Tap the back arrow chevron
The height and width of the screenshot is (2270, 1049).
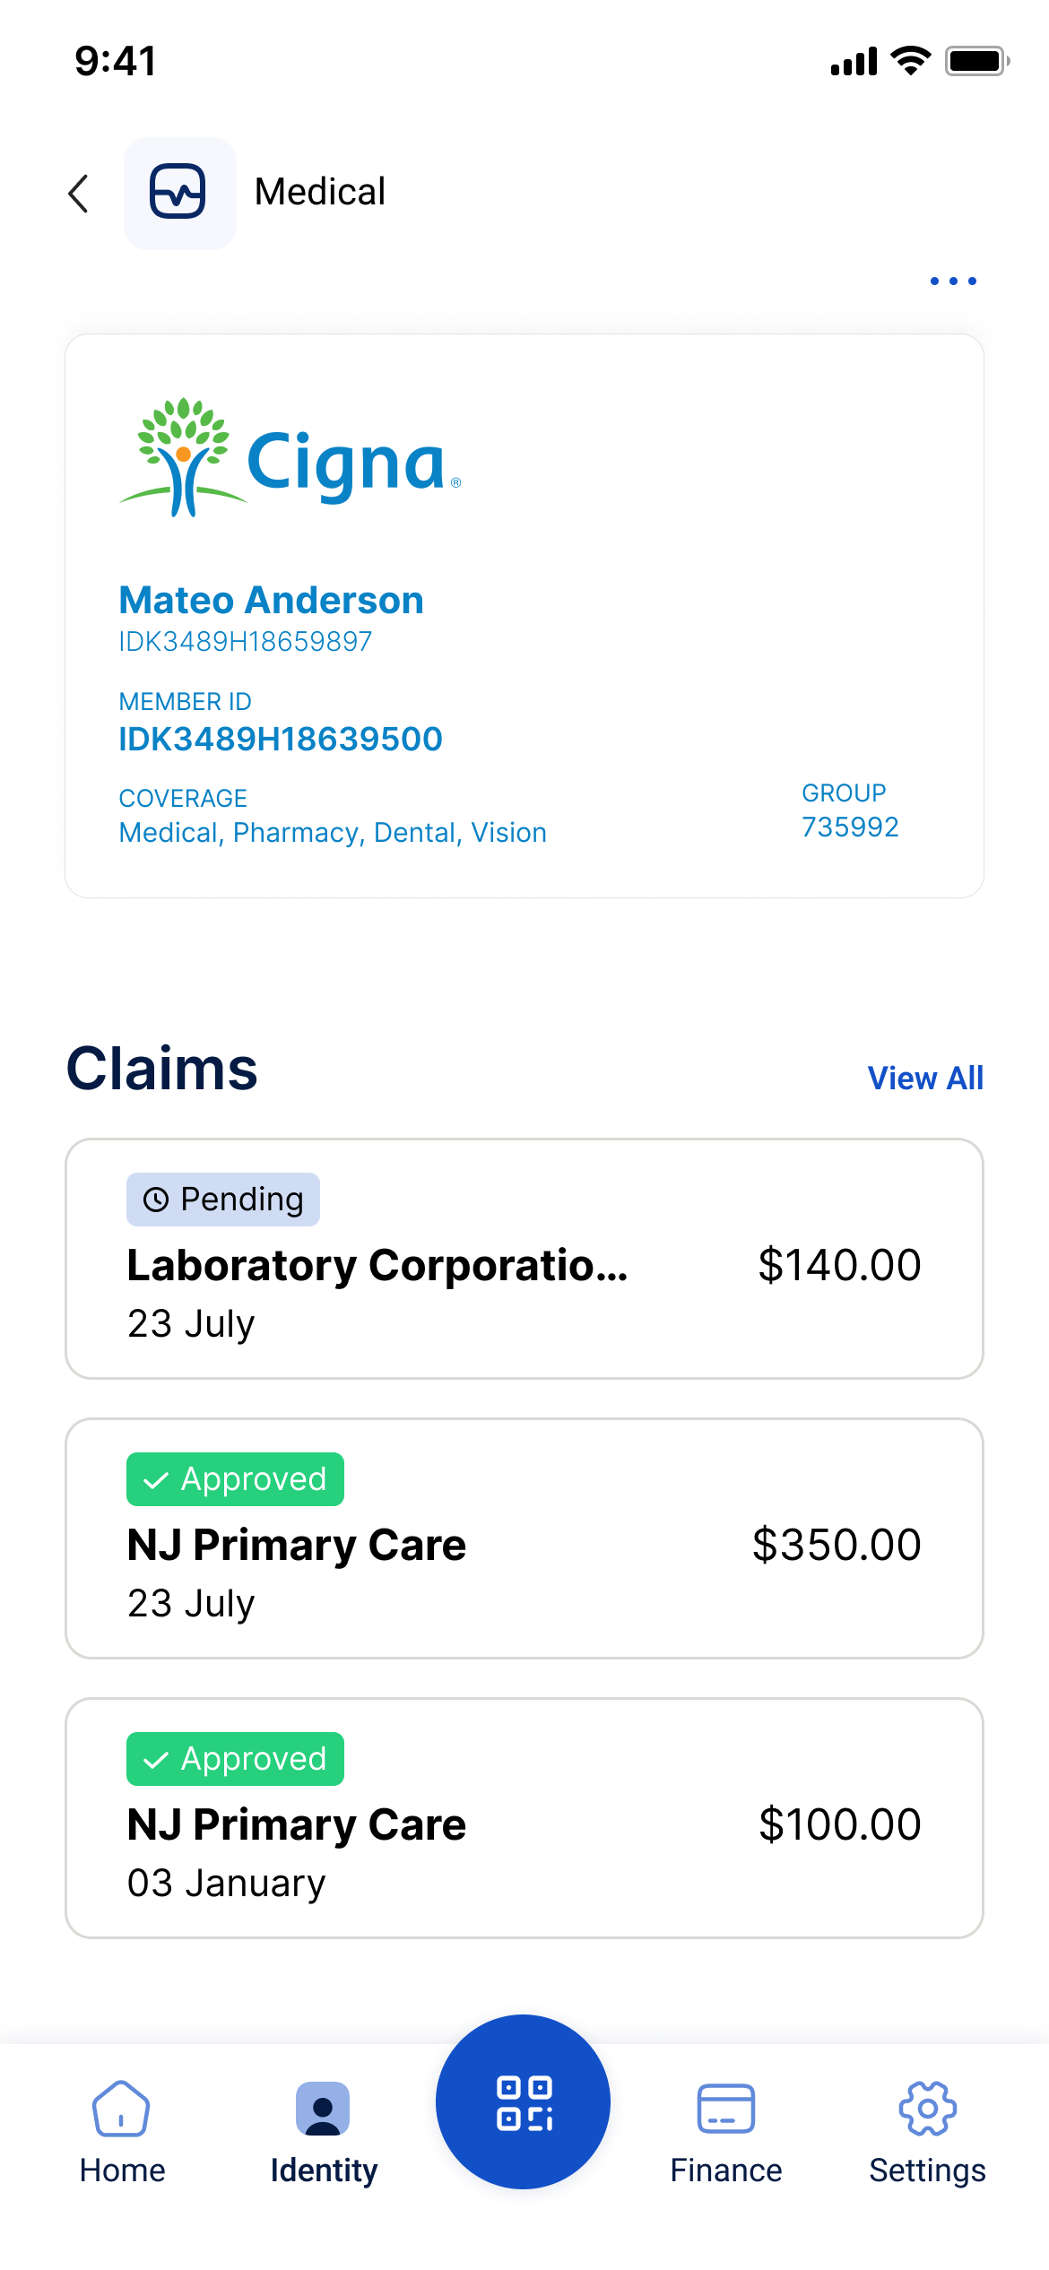pyautogui.click(x=79, y=194)
